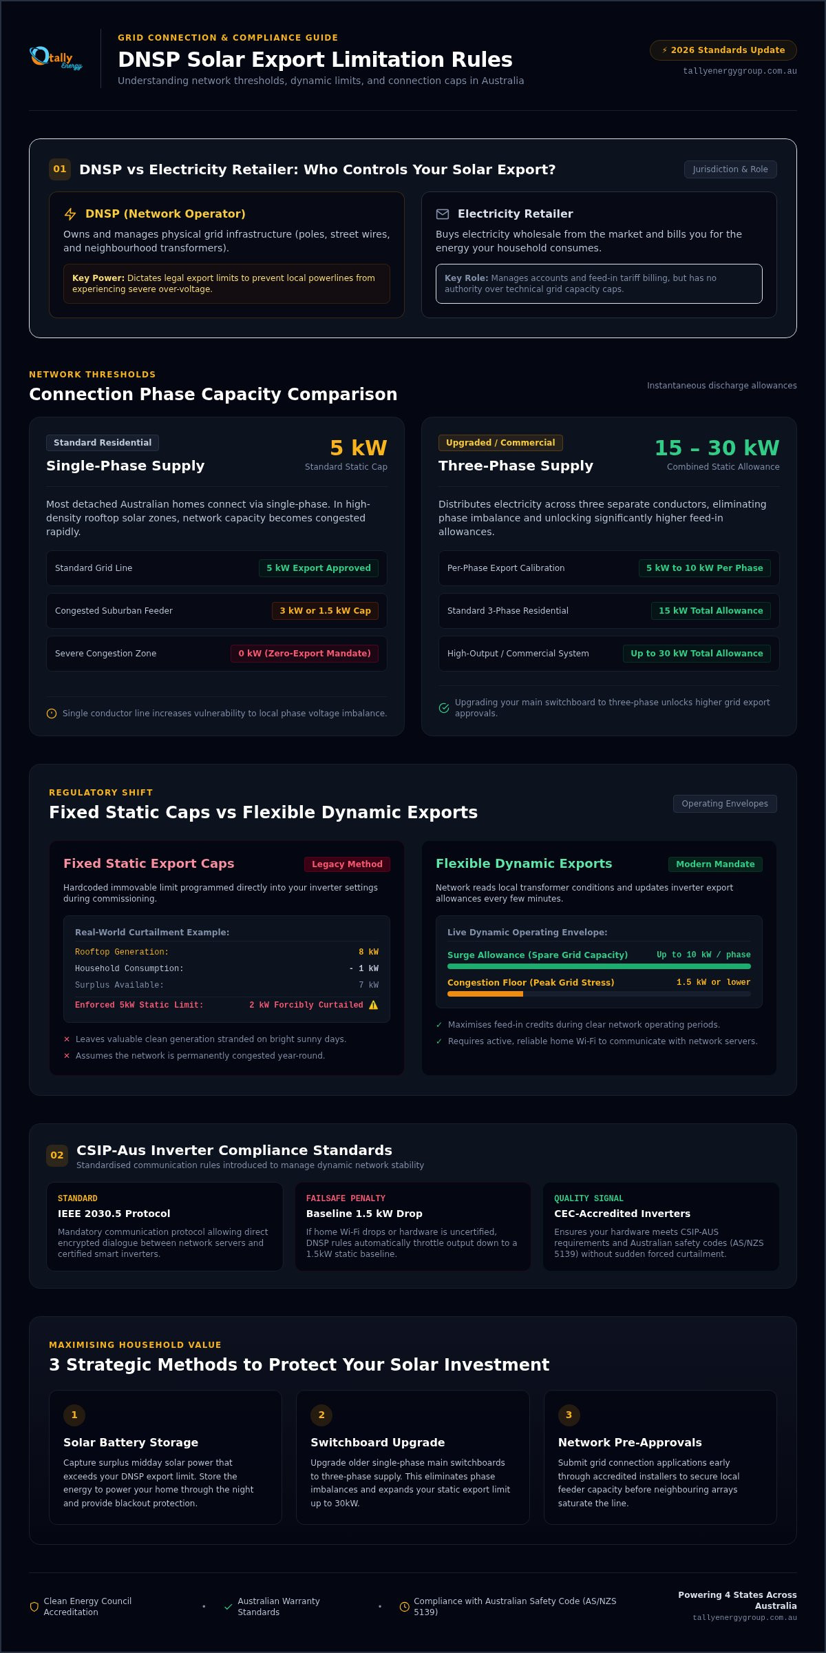Click the Baseline 1.5 kW Drop card
The image size is (826, 1653).
(x=413, y=1227)
